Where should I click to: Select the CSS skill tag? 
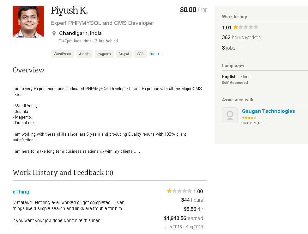[140, 54]
